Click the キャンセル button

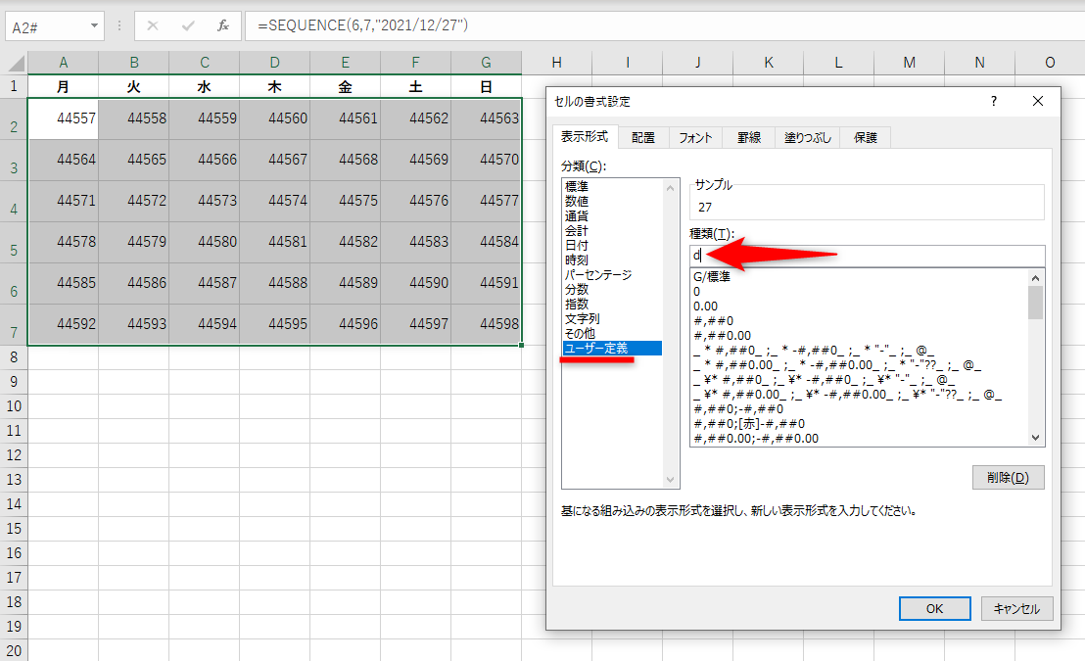tap(1016, 608)
